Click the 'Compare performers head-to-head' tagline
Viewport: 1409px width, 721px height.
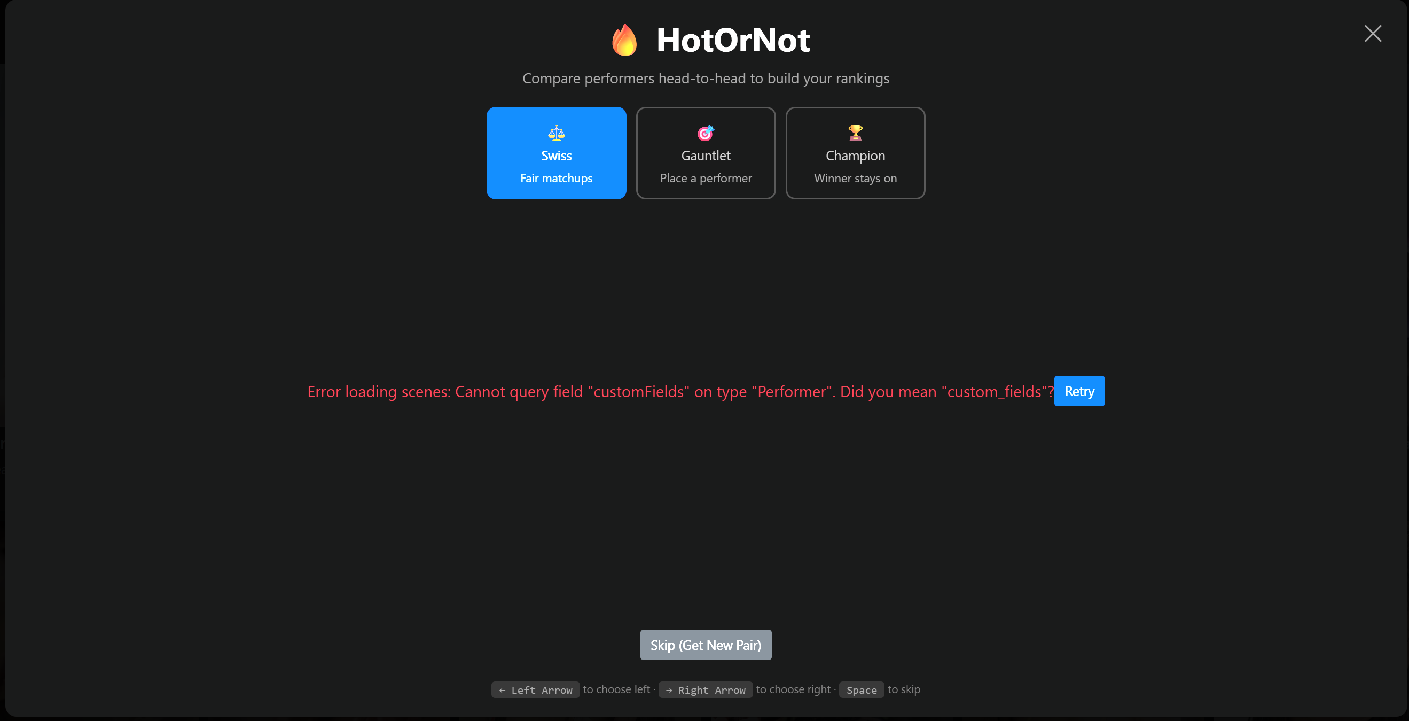click(x=706, y=78)
